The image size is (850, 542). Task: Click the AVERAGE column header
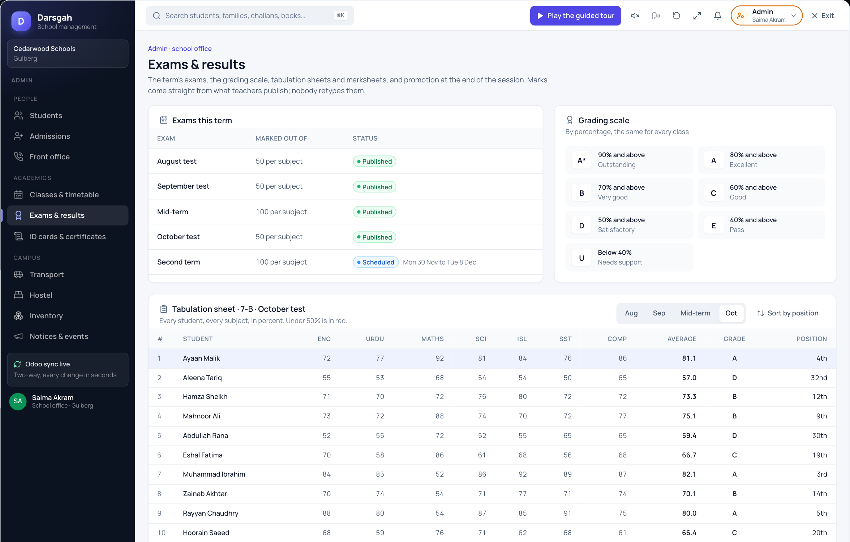click(x=681, y=339)
